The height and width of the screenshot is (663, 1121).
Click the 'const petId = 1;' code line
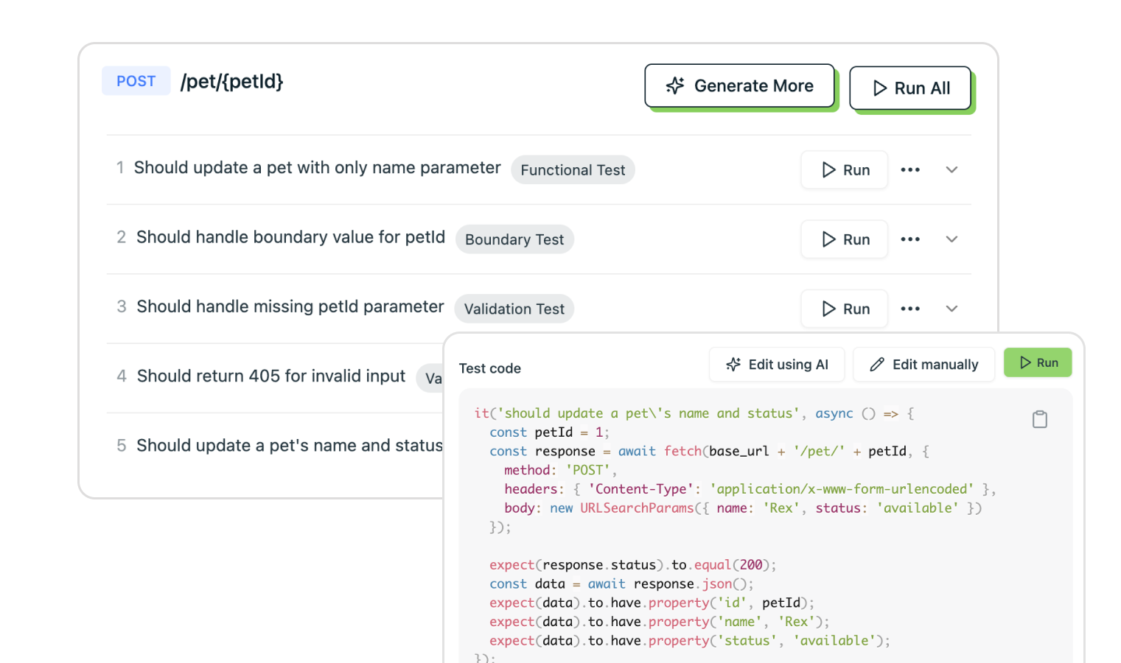549,432
